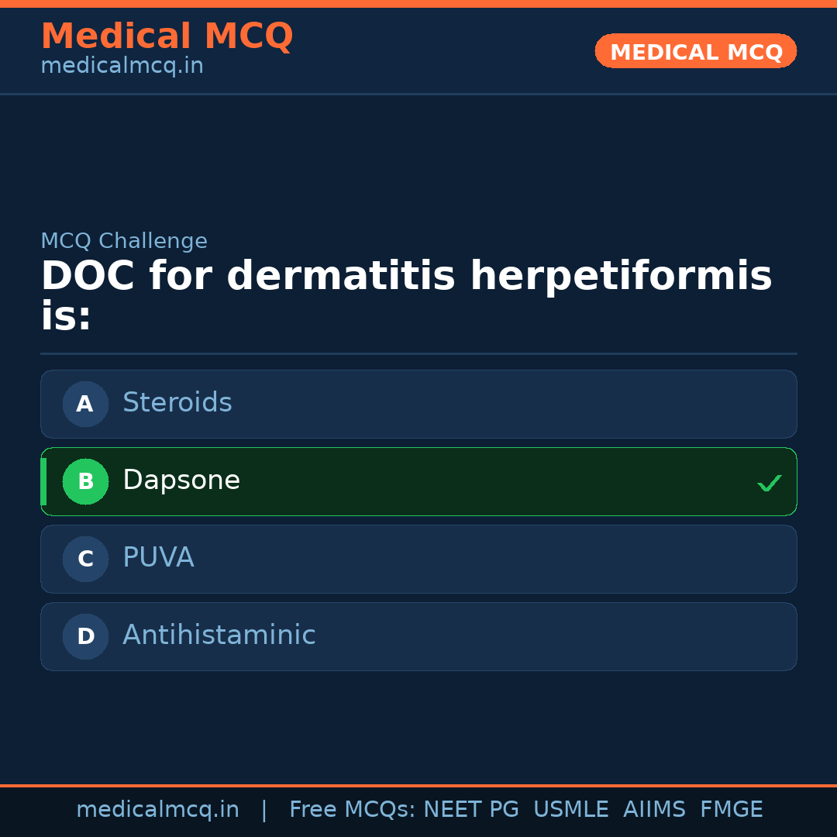
Task: Click the MCQ Challenge label
Action: click(124, 241)
